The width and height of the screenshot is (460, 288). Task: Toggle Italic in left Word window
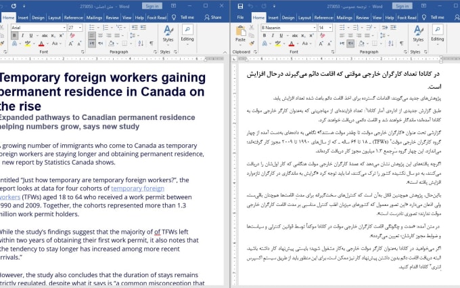coord(22,35)
